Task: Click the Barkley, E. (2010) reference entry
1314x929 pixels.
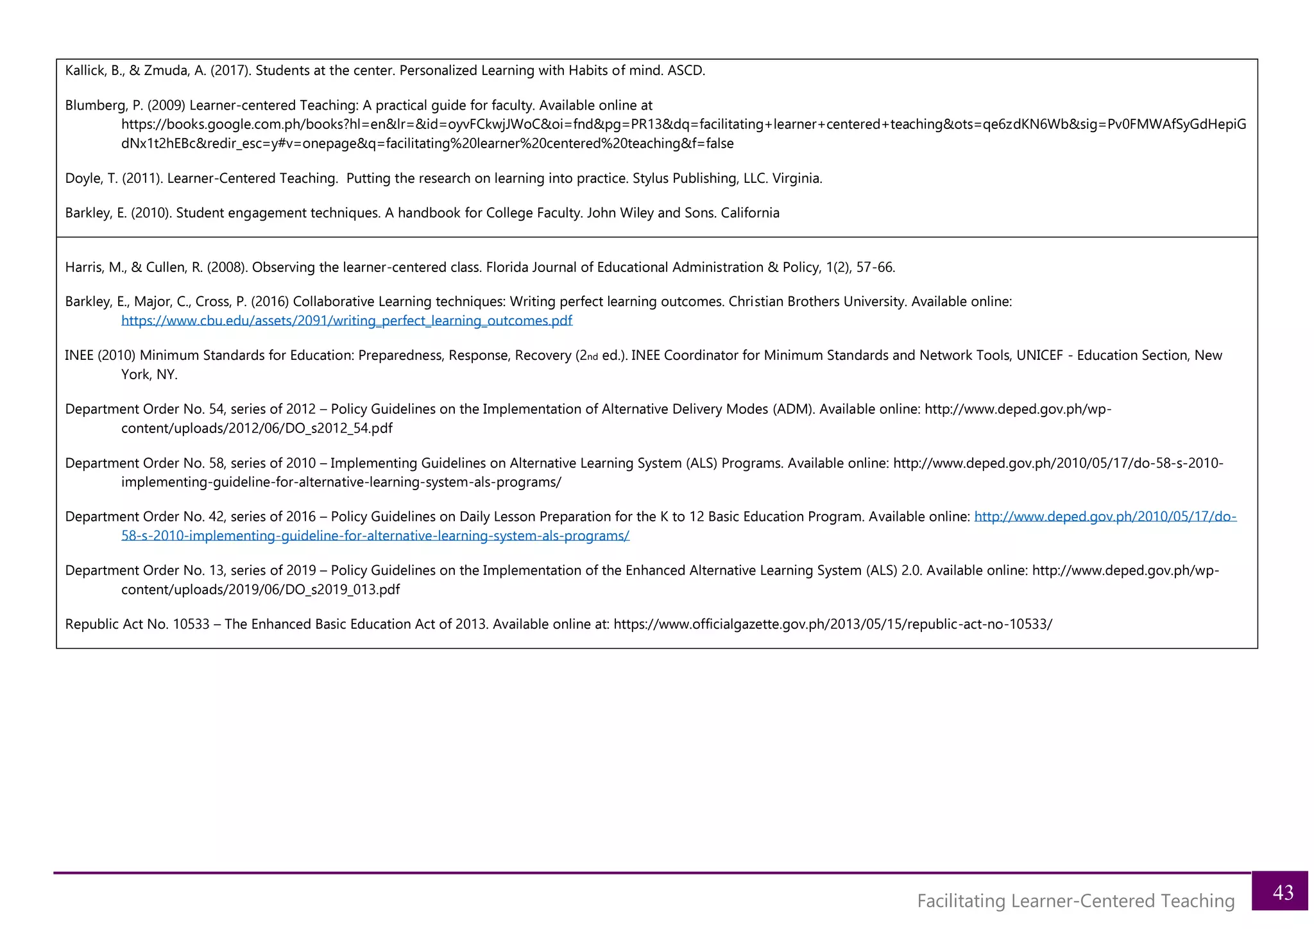Action: 422,213
